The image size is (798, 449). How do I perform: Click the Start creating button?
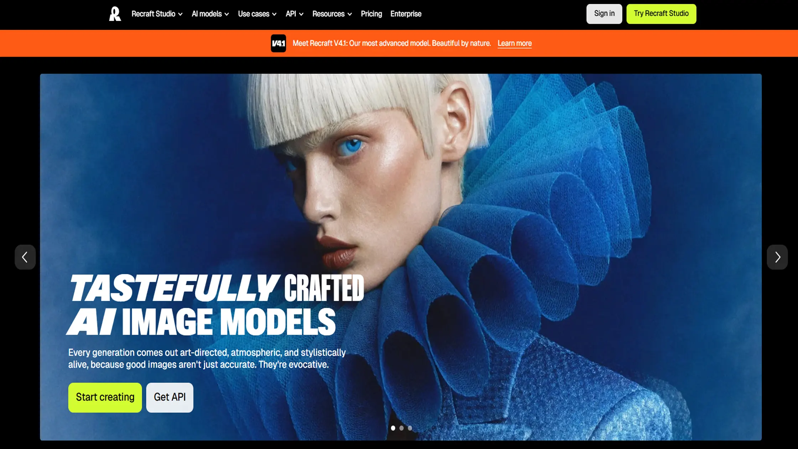(x=105, y=397)
